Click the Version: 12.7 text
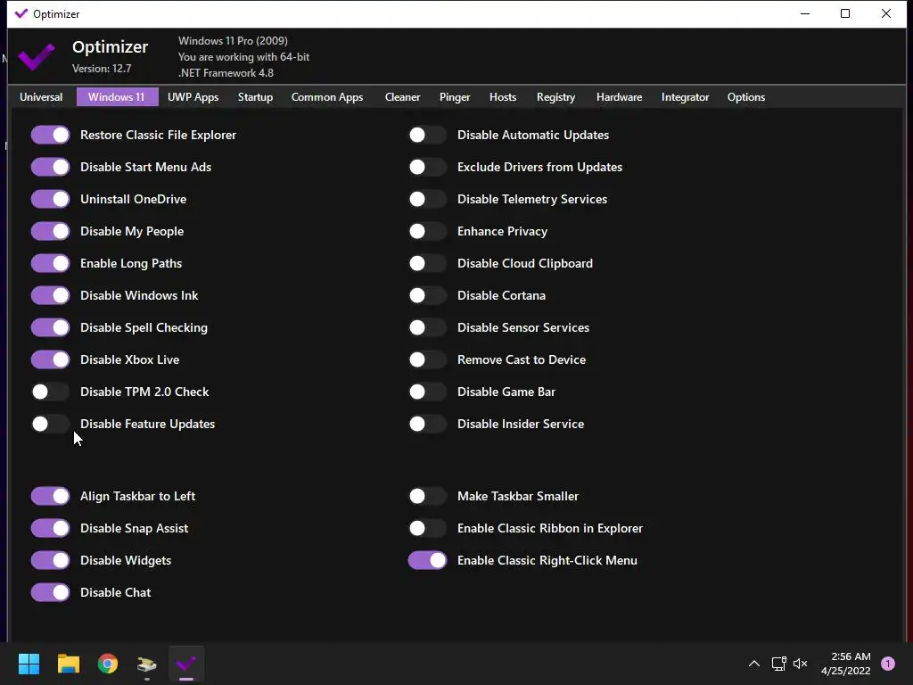The image size is (913, 685). pos(102,68)
